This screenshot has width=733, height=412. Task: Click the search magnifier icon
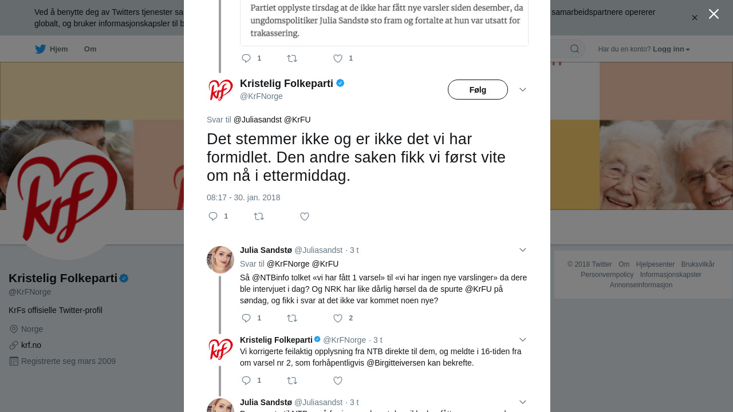tap(574, 49)
